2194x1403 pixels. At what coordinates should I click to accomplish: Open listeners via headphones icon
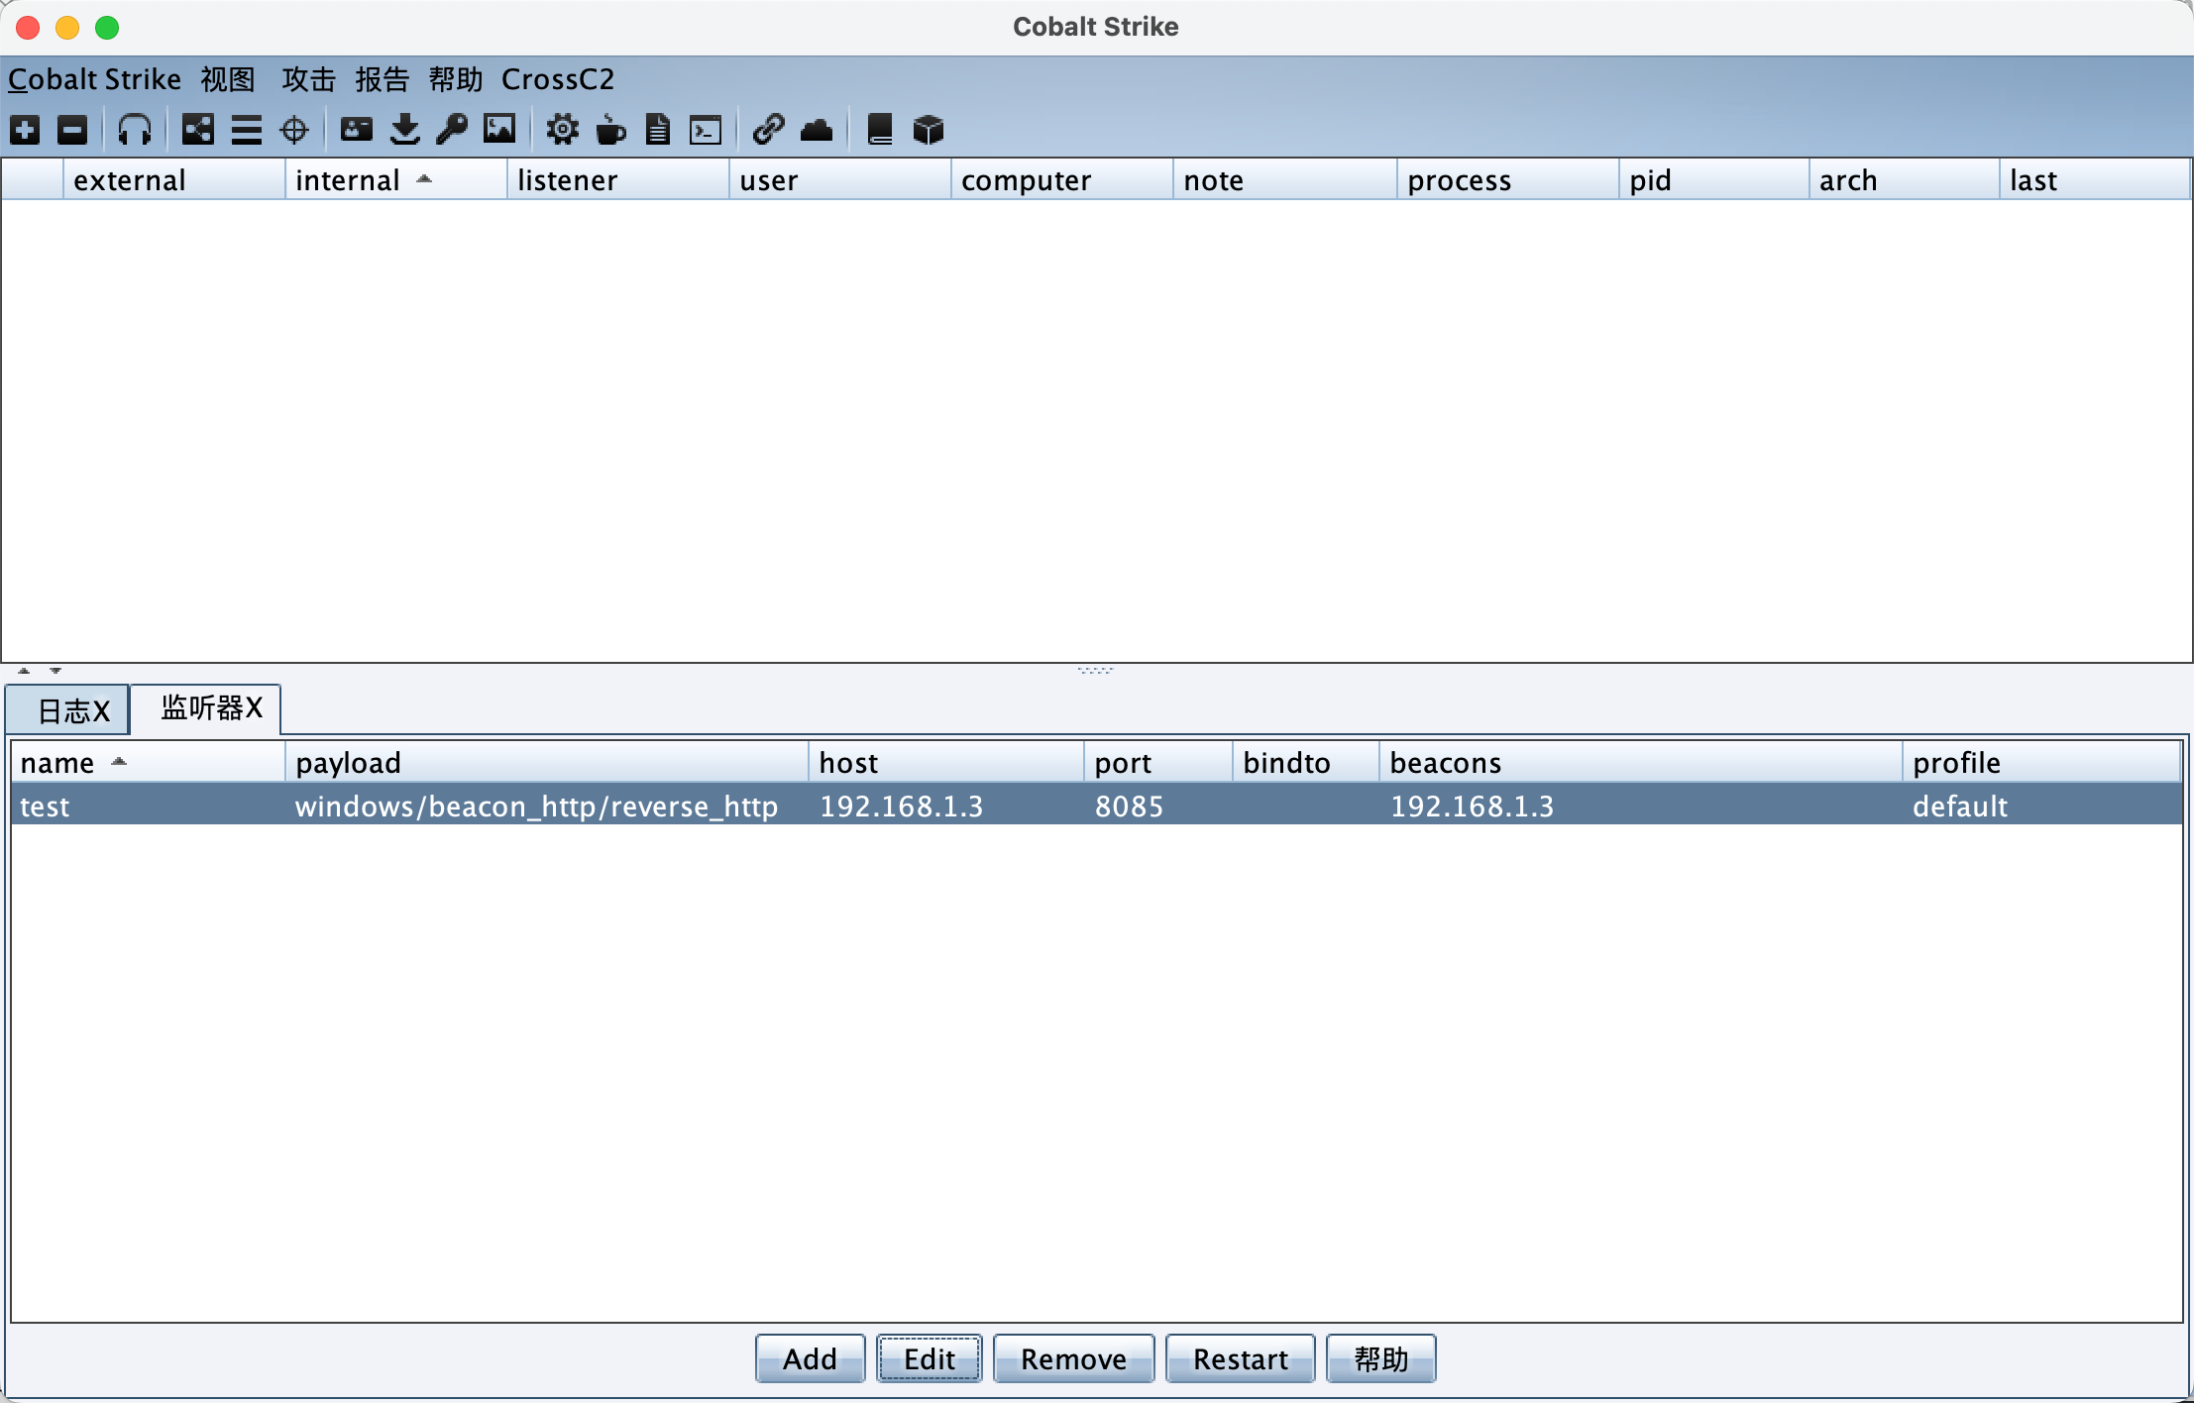tap(135, 130)
